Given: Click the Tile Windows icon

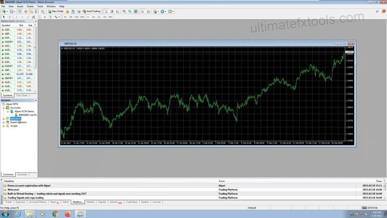Looking at the screenshot, I should coord(135,12).
